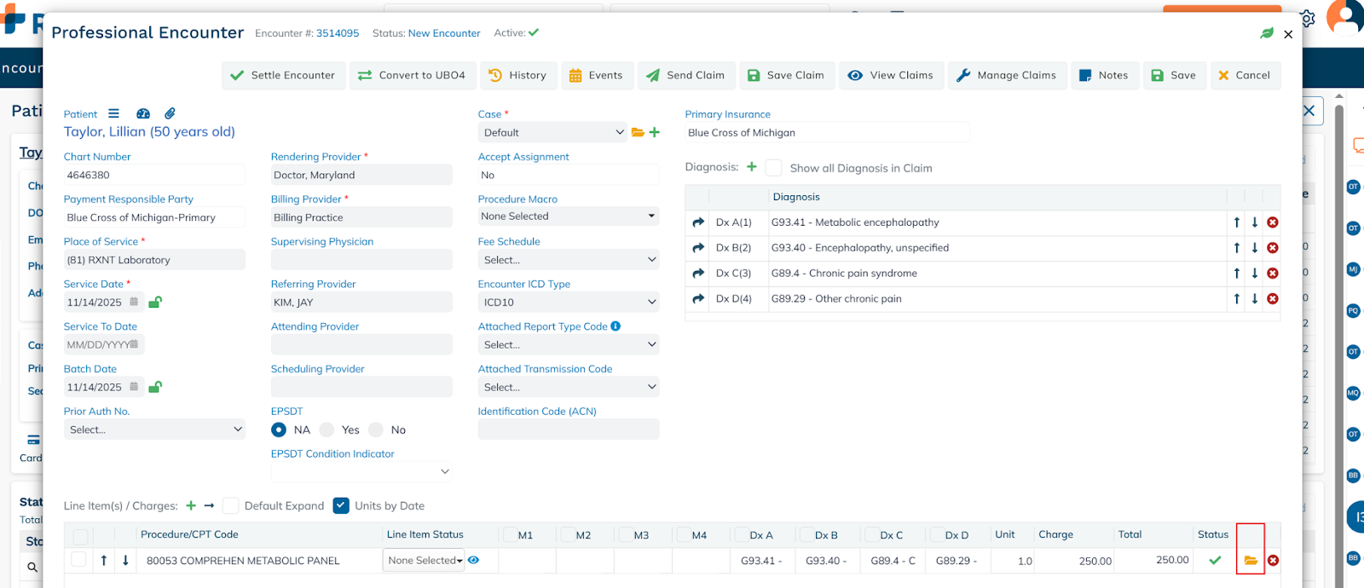
Task: Select the EPSDT Yes radio option
Action: point(327,429)
